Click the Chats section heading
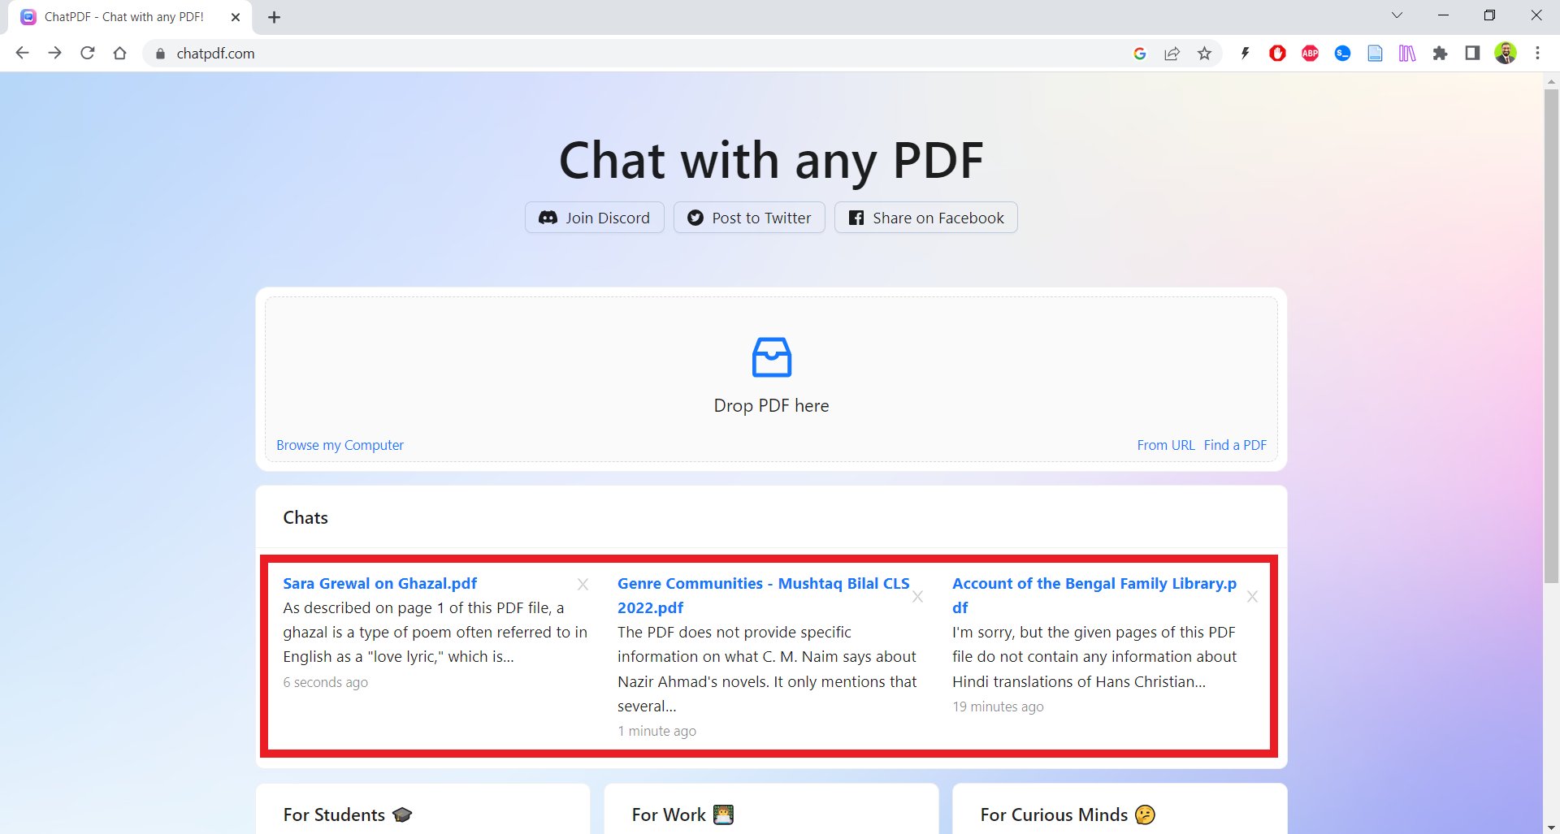Screen dimensions: 1560x834 point(305,517)
